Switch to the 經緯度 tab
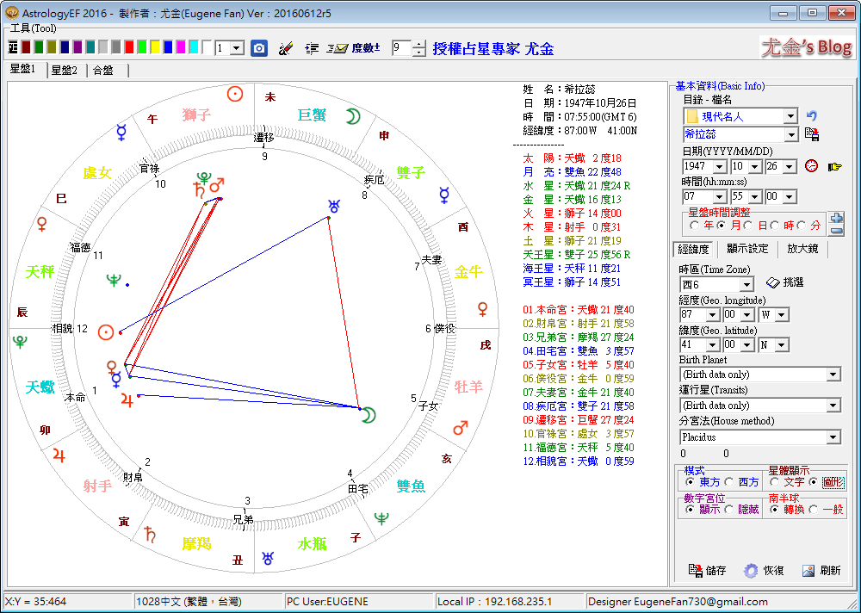 tap(693, 249)
